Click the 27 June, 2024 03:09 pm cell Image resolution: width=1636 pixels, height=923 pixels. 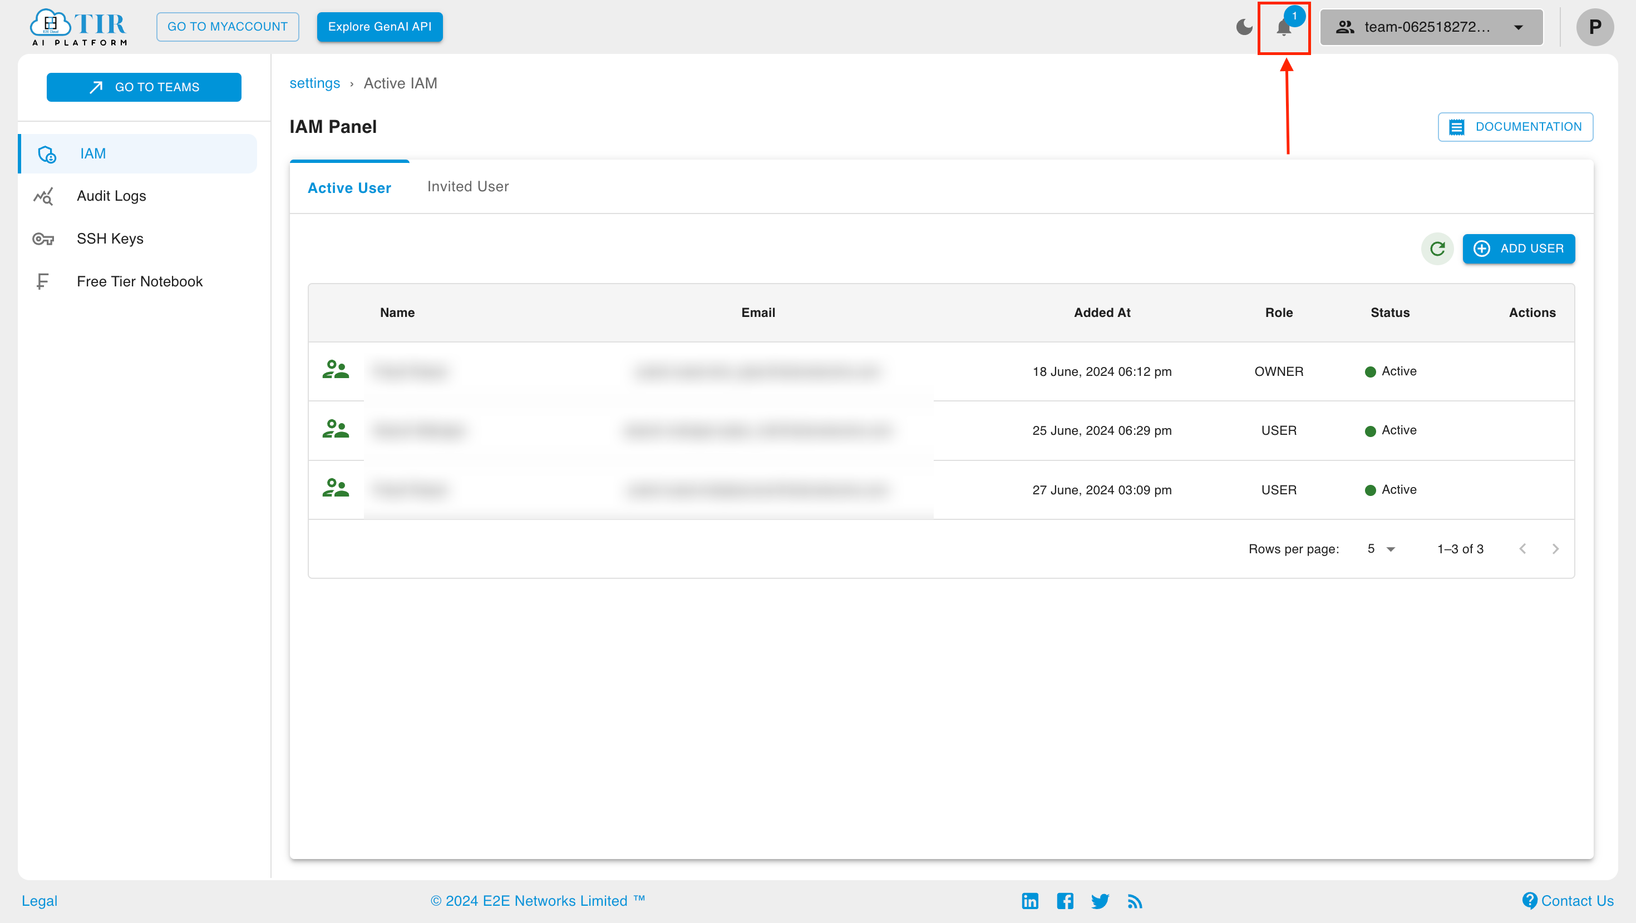click(x=1102, y=490)
